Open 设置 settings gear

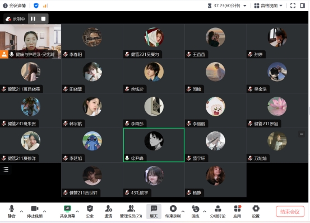click(256, 211)
